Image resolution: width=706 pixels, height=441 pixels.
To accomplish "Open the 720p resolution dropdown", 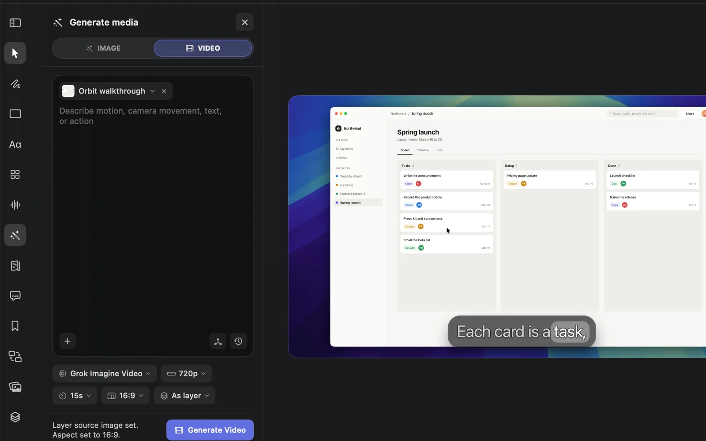I will pos(186,374).
